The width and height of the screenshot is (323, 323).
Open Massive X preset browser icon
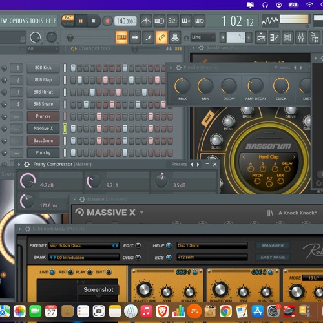coord(270,213)
